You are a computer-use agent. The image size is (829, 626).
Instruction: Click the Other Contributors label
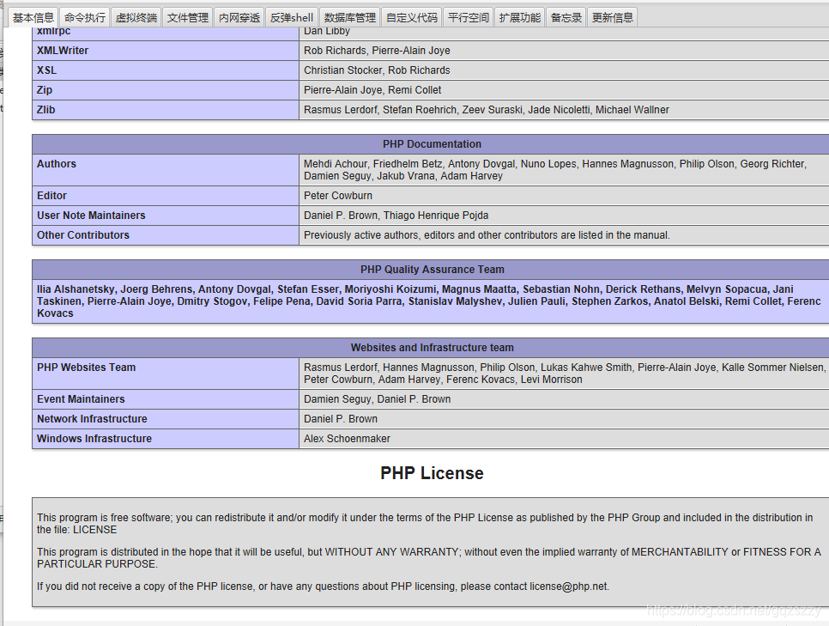pyautogui.click(x=166, y=235)
